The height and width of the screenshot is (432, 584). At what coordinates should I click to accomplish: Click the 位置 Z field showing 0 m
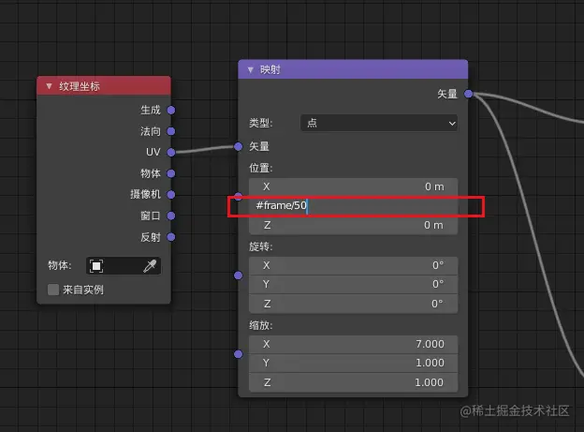[x=353, y=225]
